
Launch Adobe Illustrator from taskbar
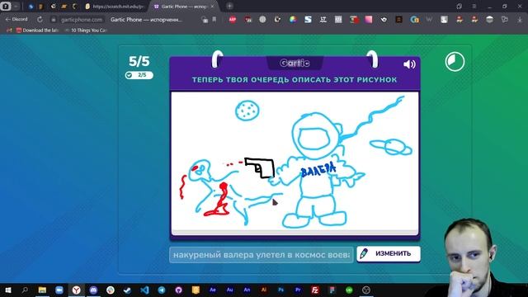pyautogui.click(x=264, y=290)
